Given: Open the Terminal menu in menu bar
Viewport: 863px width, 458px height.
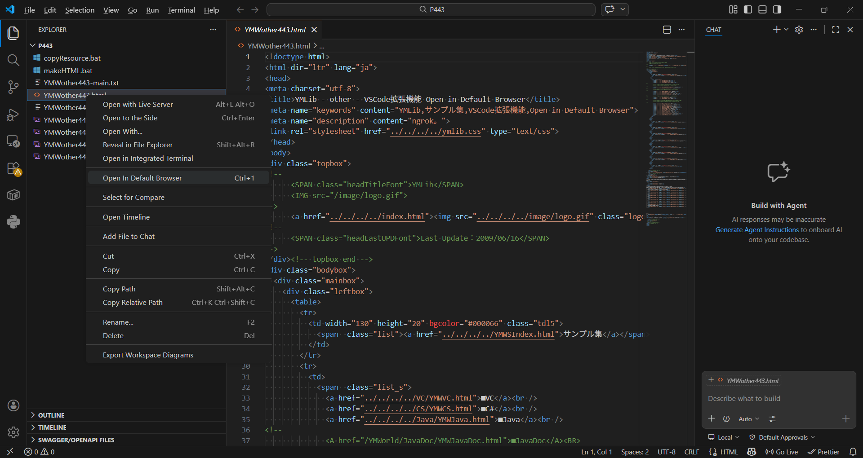Looking at the screenshot, I should pyautogui.click(x=181, y=10).
